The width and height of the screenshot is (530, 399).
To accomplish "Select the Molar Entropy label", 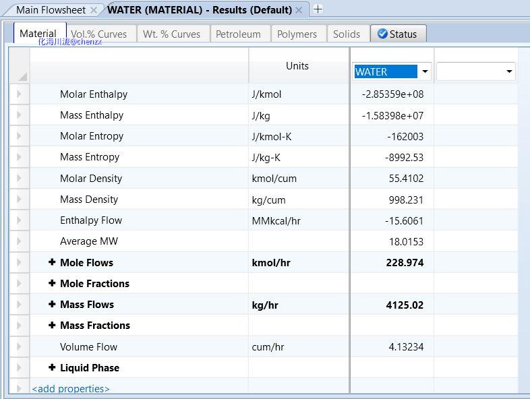I will coord(92,136).
